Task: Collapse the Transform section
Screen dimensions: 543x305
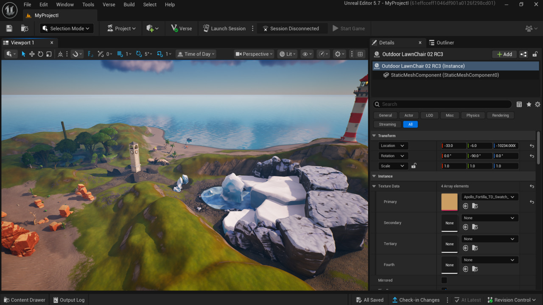Action: point(374,136)
